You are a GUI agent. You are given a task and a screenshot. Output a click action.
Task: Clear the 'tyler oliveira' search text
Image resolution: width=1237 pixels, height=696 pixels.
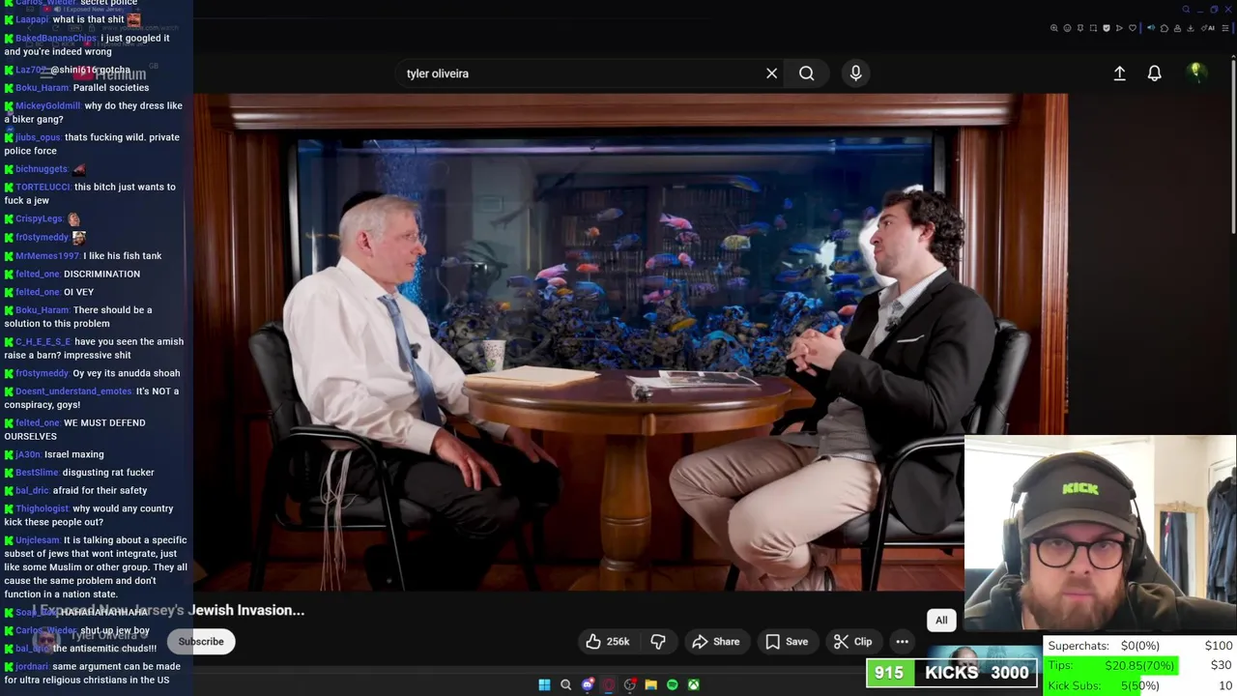point(771,73)
